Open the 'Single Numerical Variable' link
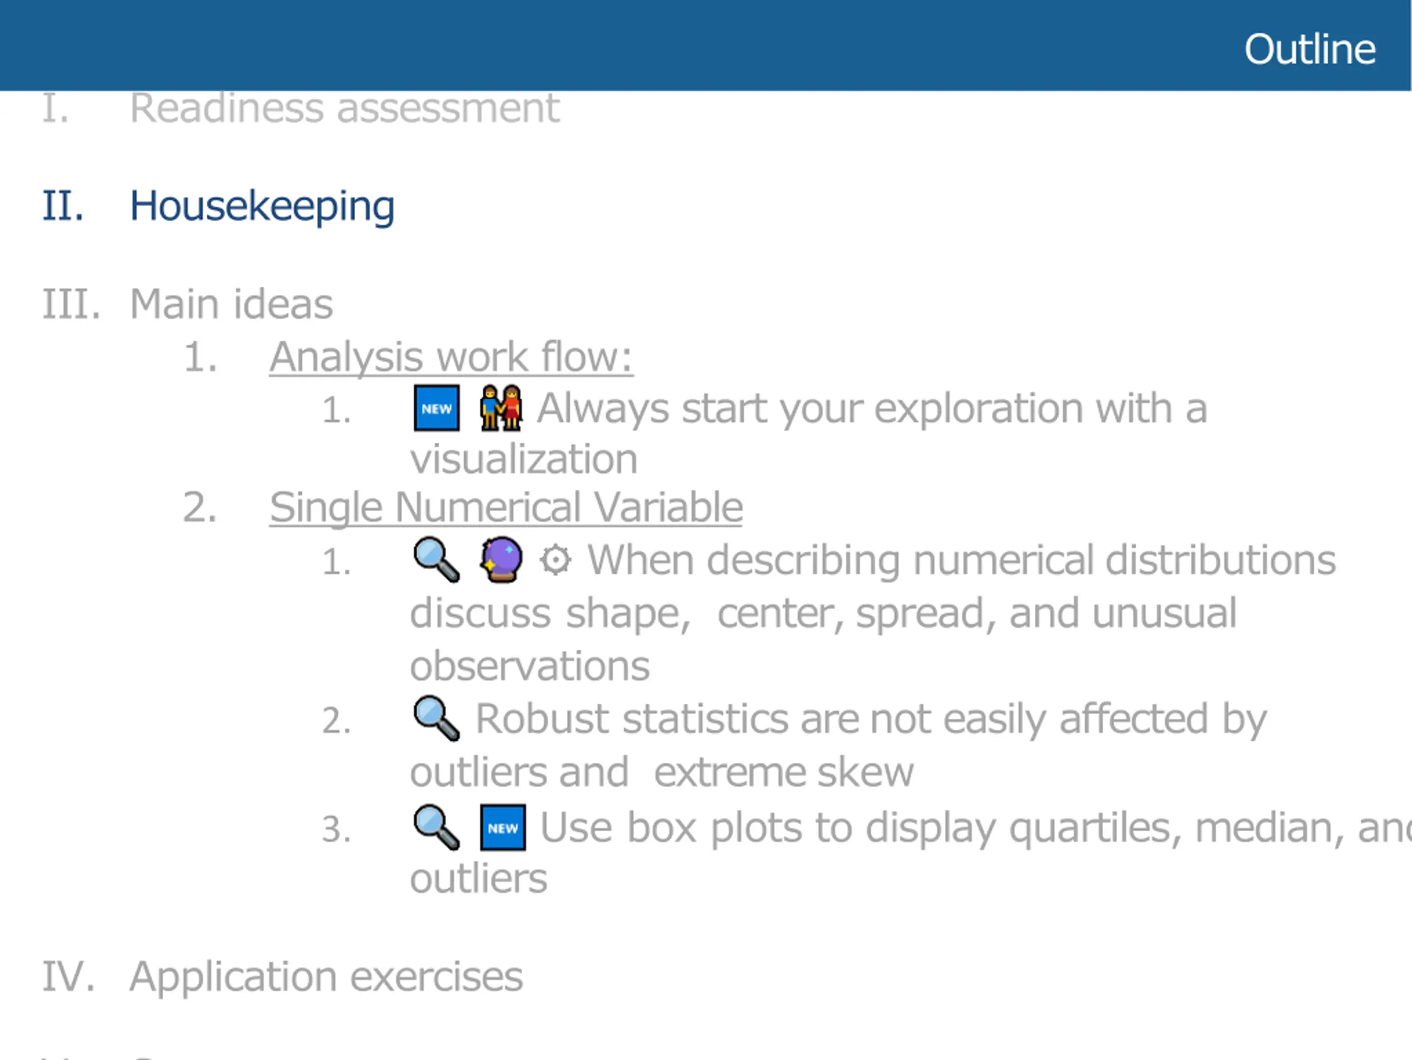The width and height of the screenshot is (1412, 1060). (506, 508)
